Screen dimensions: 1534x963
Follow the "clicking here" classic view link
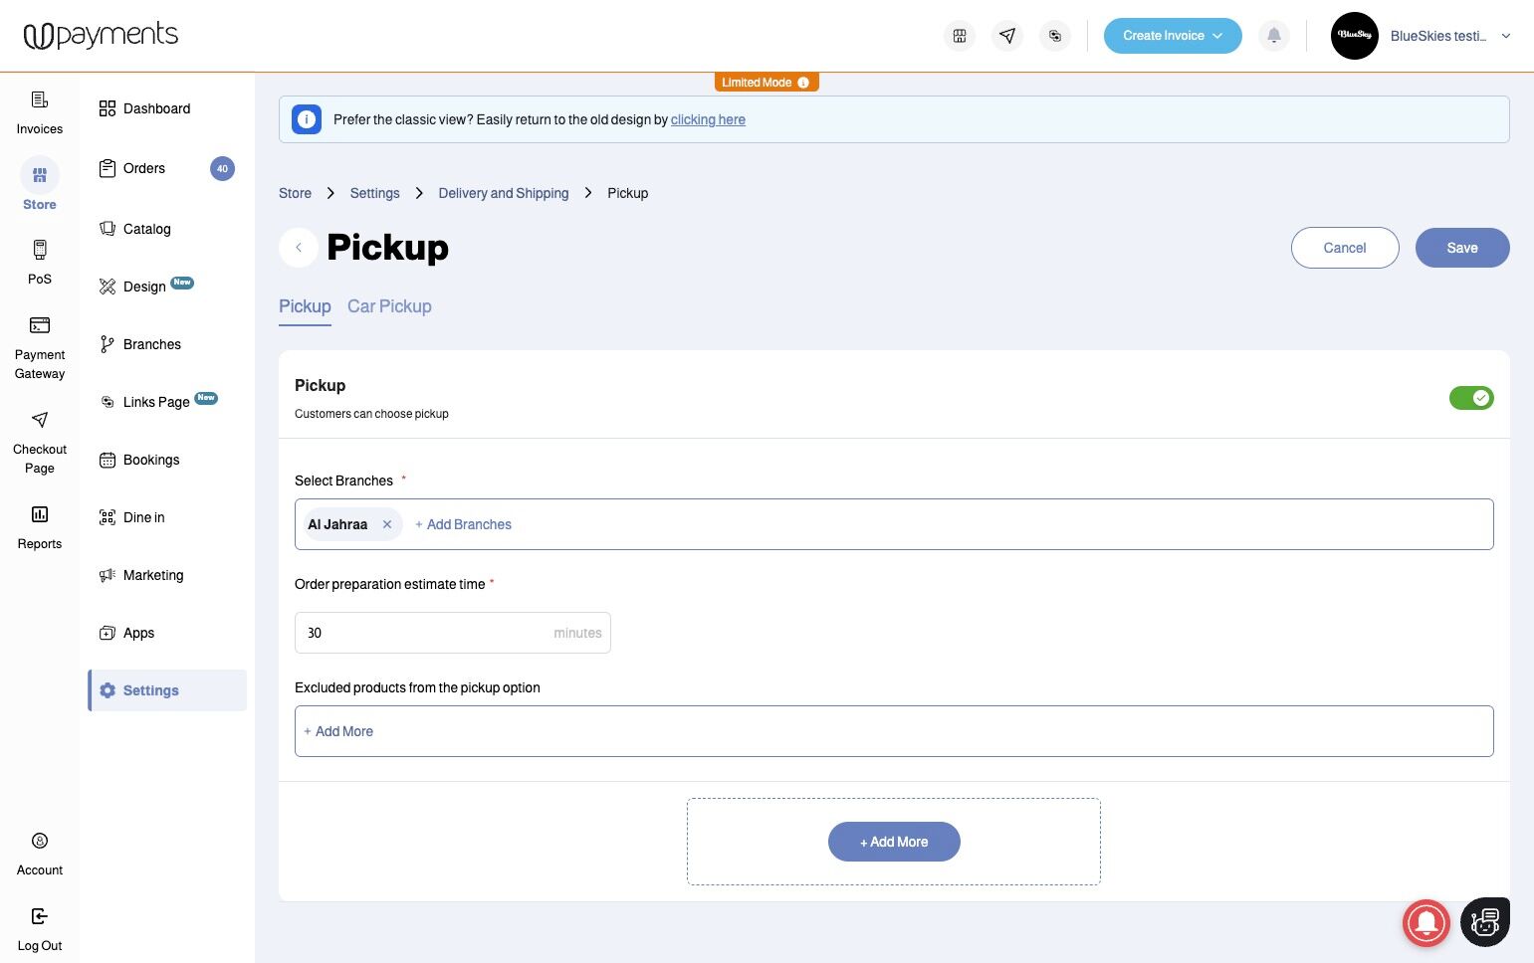tap(708, 120)
